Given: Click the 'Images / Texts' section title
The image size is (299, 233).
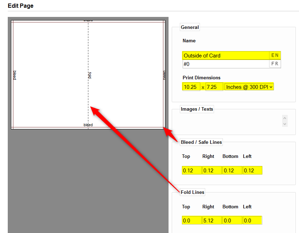Looking at the screenshot, I should point(197,109).
